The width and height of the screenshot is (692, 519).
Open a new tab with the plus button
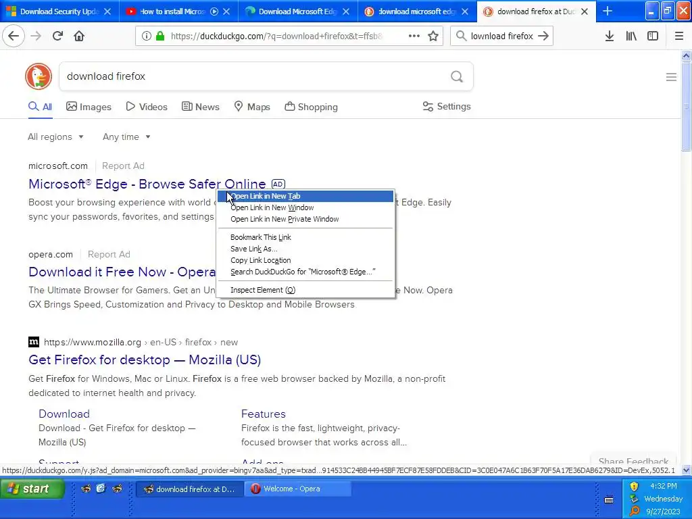pyautogui.click(x=608, y=11)
